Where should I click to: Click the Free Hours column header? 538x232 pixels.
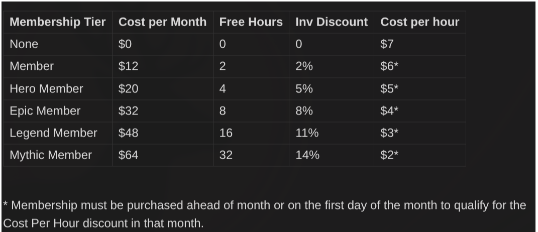[x=251, y=22]
